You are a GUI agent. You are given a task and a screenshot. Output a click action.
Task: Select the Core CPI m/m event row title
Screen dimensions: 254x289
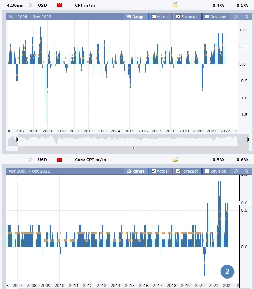click(90, 160)
